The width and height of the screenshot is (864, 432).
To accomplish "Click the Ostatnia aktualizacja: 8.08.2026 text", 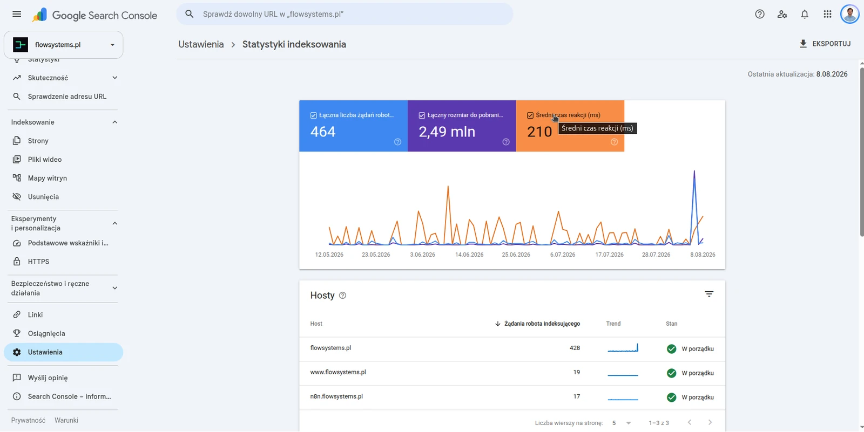I will tap(798, 74).
